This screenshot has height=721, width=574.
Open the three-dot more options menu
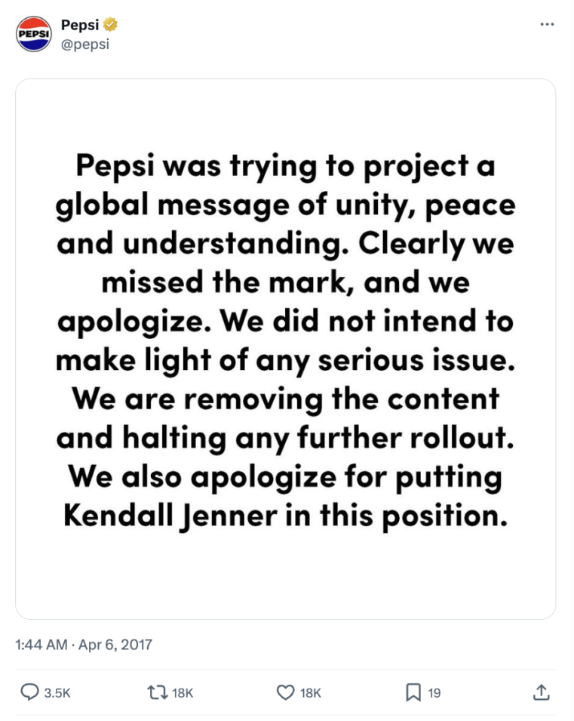click(548, 23)
